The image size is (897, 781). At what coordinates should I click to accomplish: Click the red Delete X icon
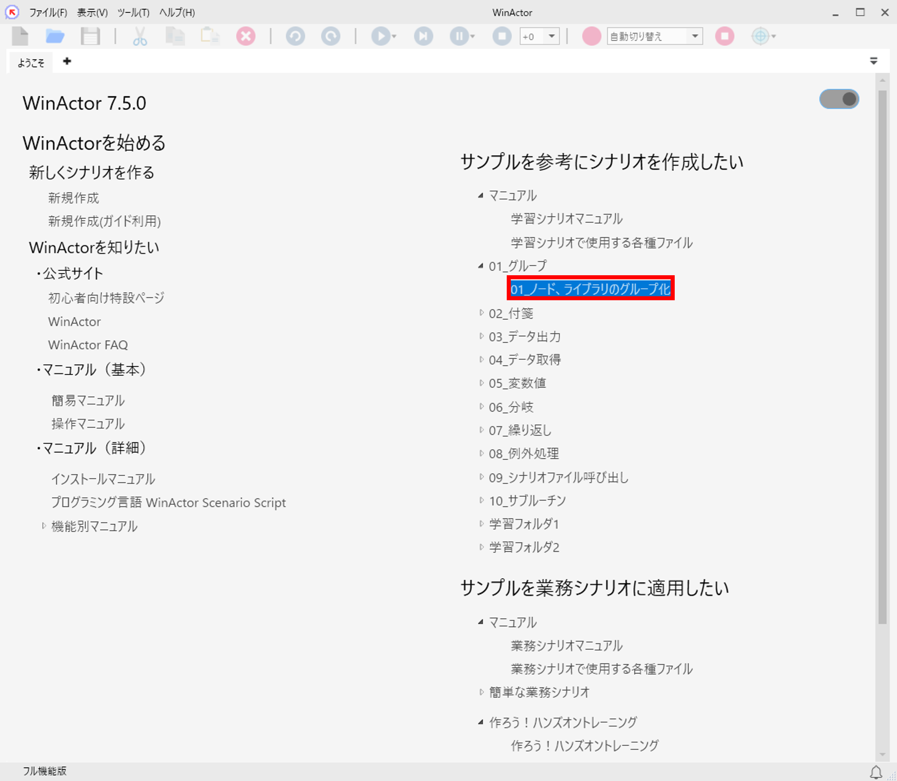click(x=246, y=36)
